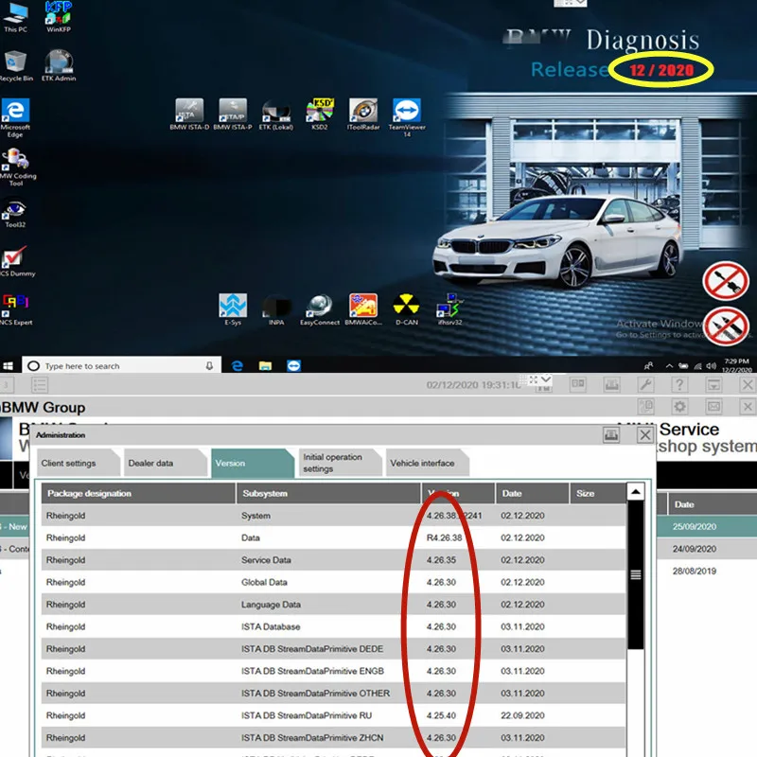This screenshot has width=757, height=757.
Task: Open the BMW ISTA-P desktop shortcut
Action: click(x=233, y=114)
